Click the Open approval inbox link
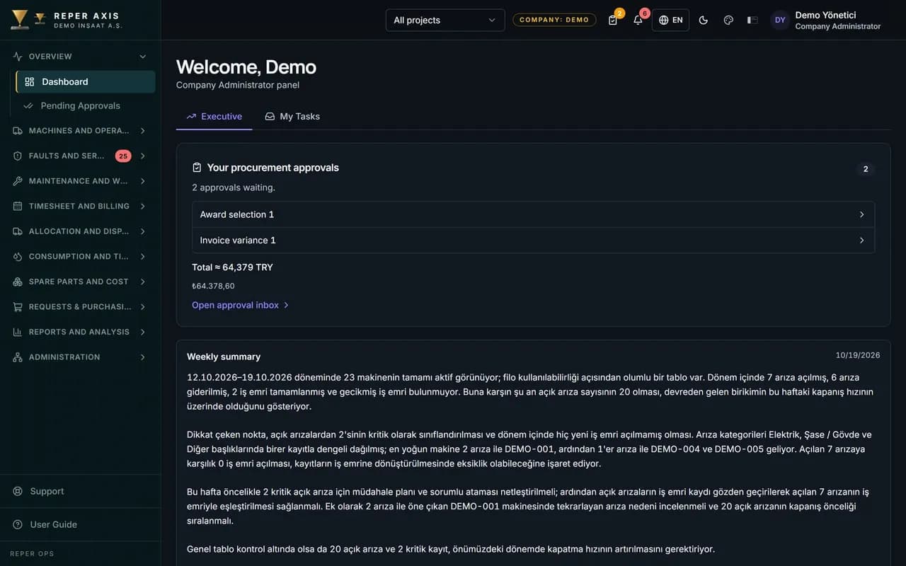 (x=241, y=305)
